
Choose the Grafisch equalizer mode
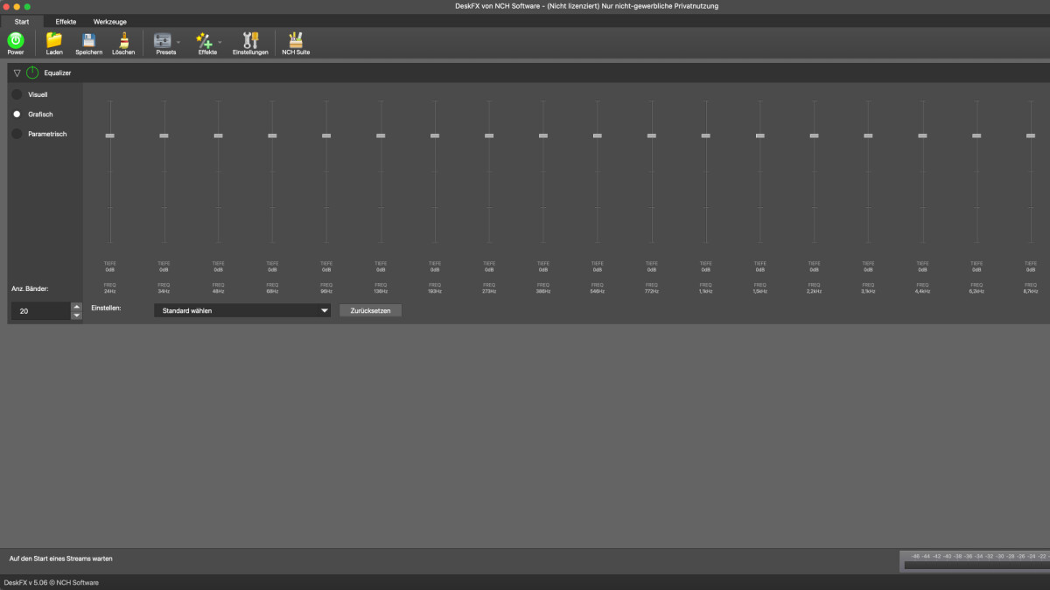click(17, 115)
